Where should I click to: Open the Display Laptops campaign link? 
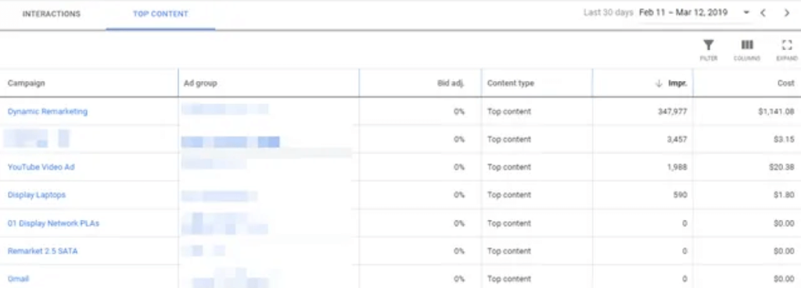click(36, 194)
